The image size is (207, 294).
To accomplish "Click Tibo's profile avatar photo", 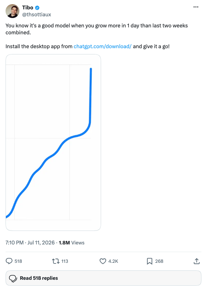I will pyautogui.click(x=12, y=11).
